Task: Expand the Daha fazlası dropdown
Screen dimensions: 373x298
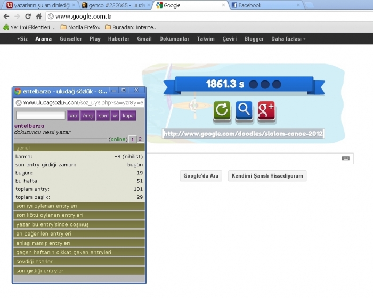Action: (x=288, y=39)
